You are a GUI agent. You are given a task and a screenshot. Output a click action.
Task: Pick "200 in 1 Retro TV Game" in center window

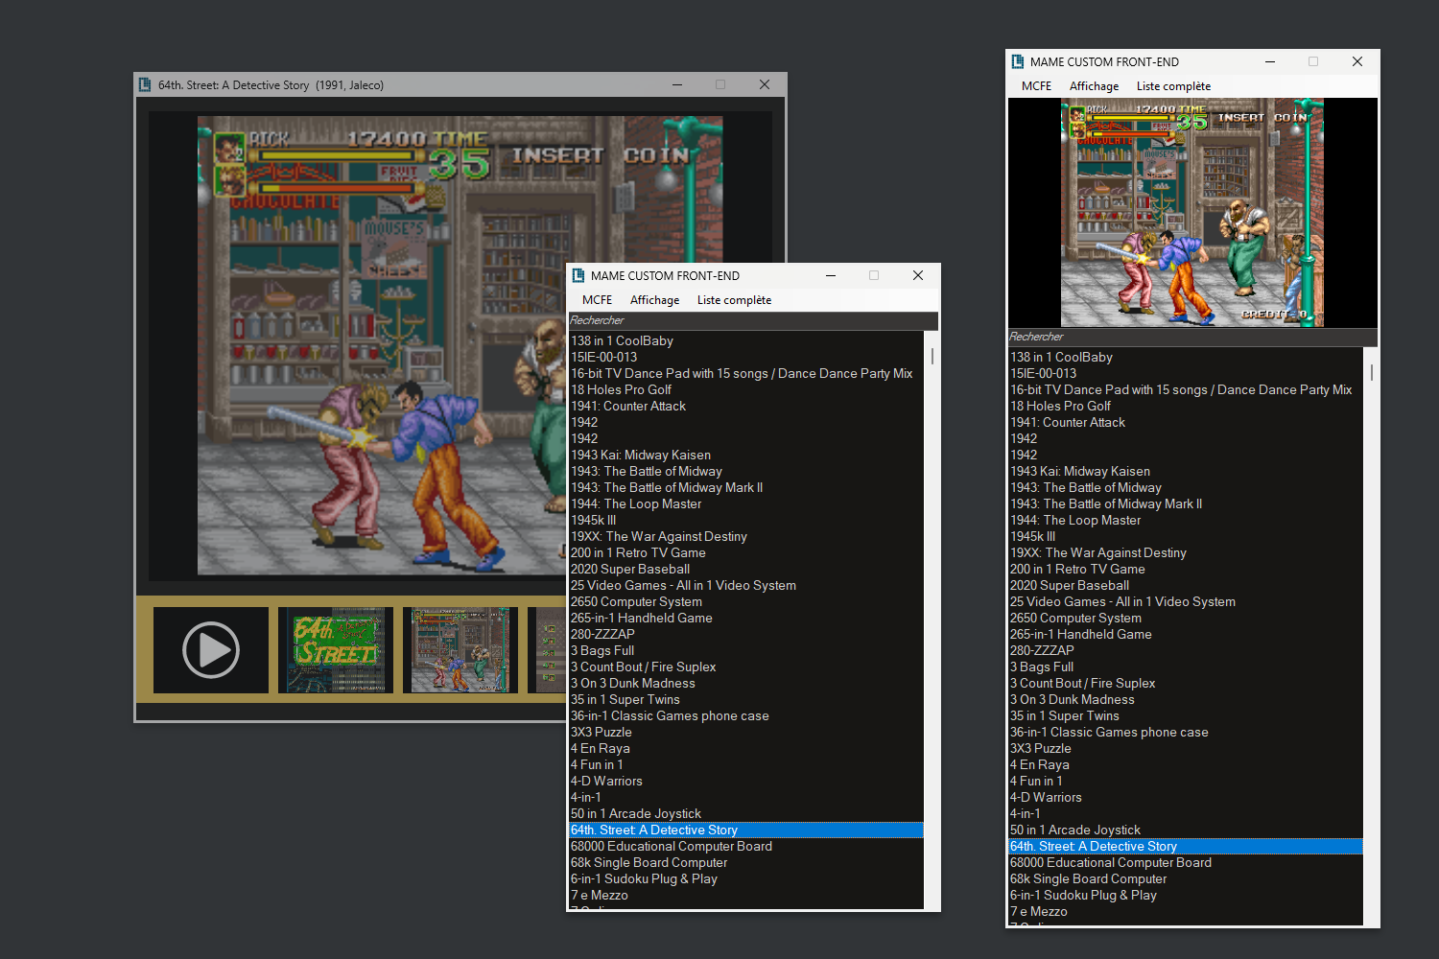point(745,552)
